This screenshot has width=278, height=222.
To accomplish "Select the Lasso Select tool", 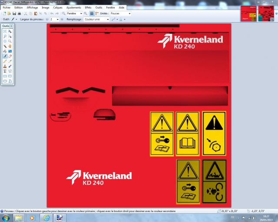I will pyautogui.click(x=5, y=36).
